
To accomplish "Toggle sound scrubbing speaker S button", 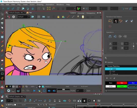I will tap(54, 91).
